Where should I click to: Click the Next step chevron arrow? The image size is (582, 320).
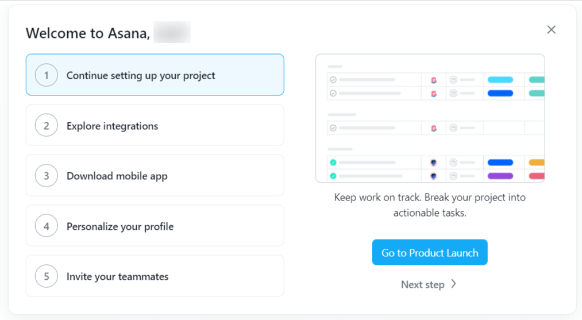pos(454,284)
